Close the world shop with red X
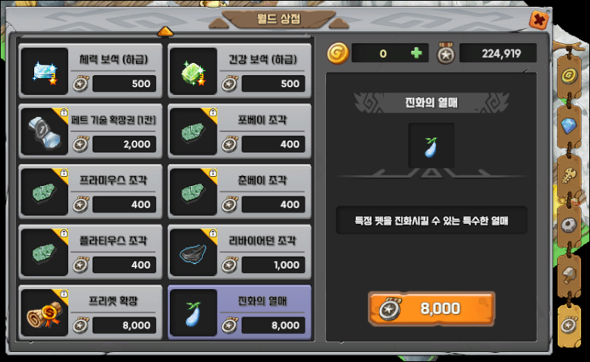 tap(539, 20)
